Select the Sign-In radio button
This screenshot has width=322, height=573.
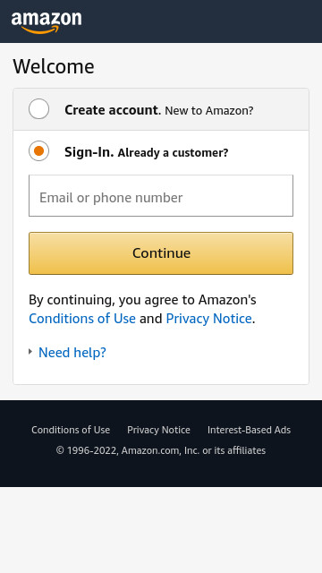38,151
